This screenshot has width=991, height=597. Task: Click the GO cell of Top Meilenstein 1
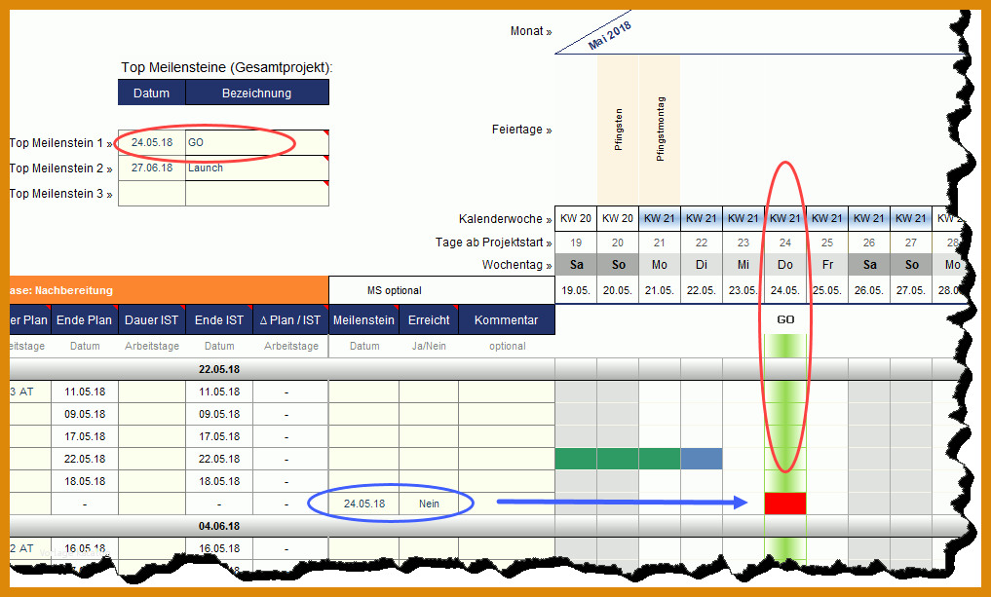[257, 143]
